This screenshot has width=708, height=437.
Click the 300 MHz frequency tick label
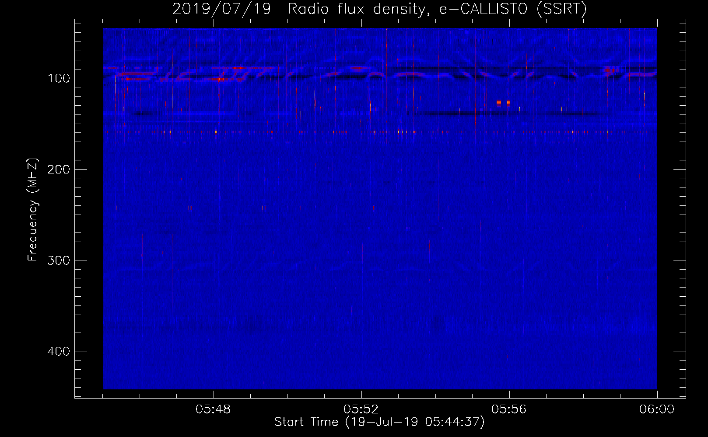pyautogui.click(x=59, y=260)
